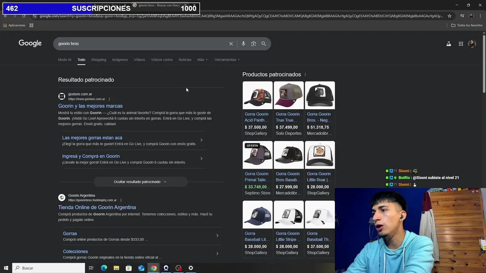
Task: Start voice search with the microphone icon
Action: (243, 44)
